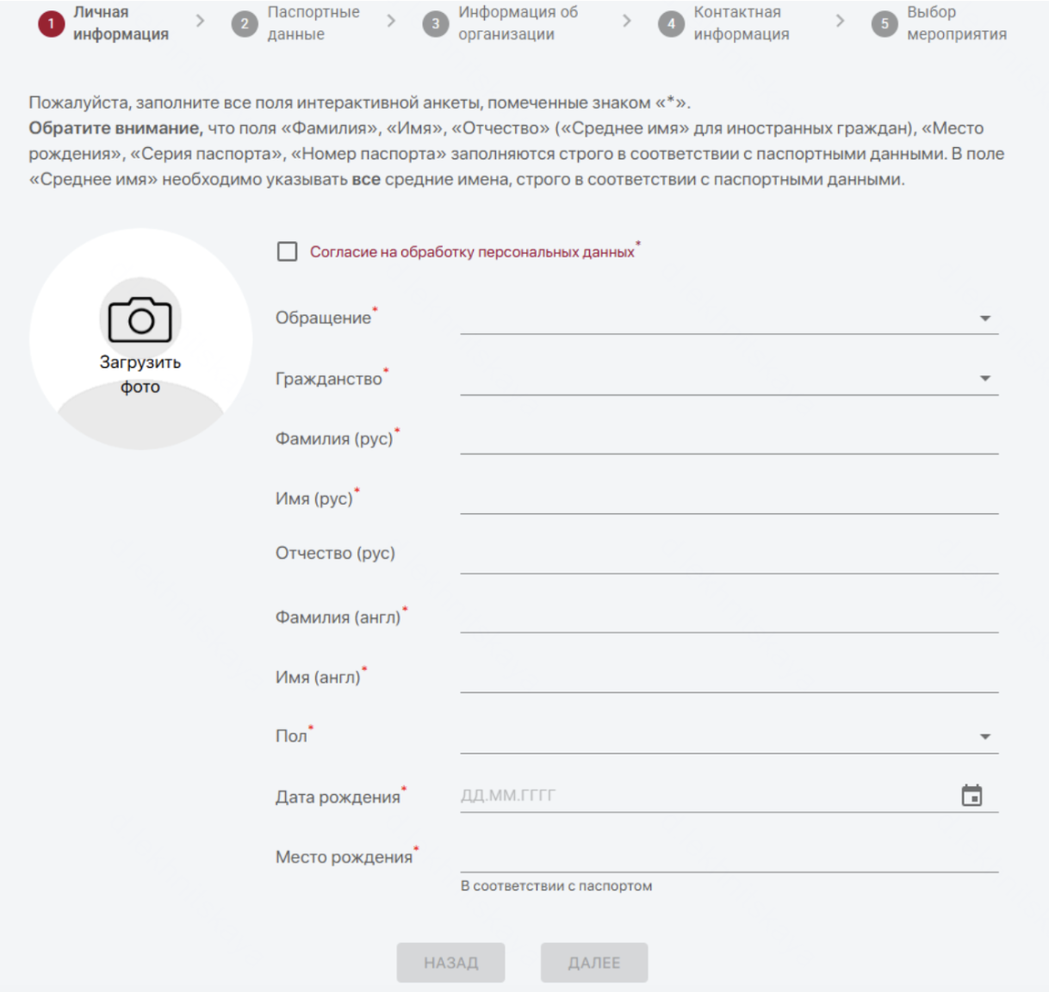Go to Паспортные данные step label
Viewport: 1049px width, 992px height.
(x=313, y=23)
